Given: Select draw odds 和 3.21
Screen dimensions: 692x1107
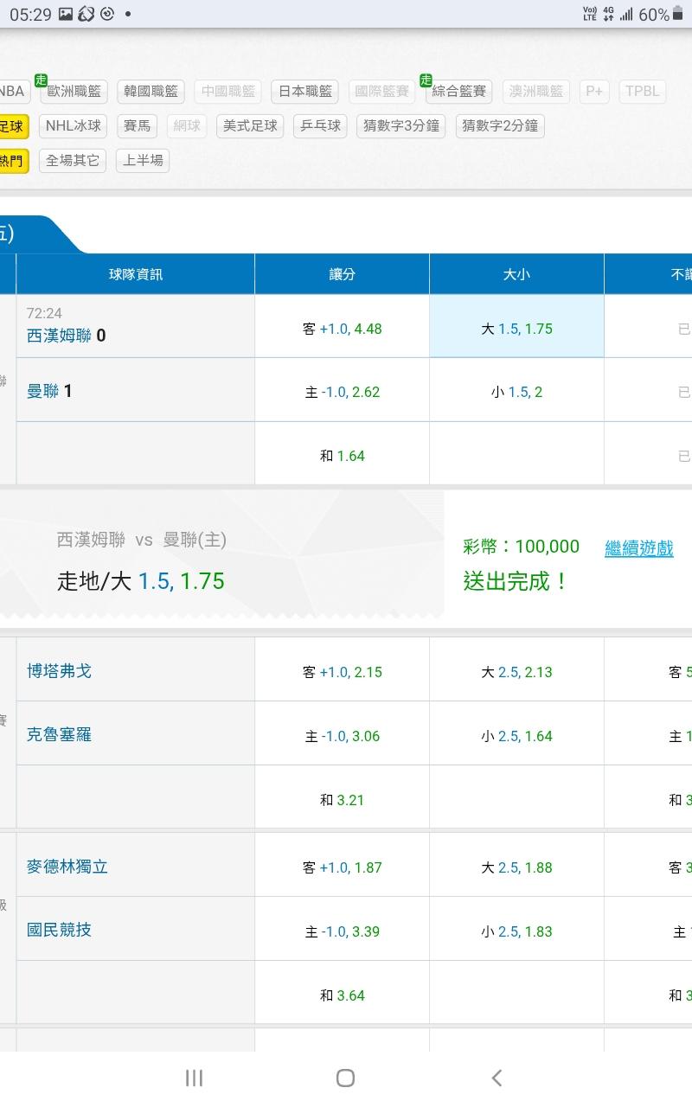Looking at the screenshot, I should point(343,800).
